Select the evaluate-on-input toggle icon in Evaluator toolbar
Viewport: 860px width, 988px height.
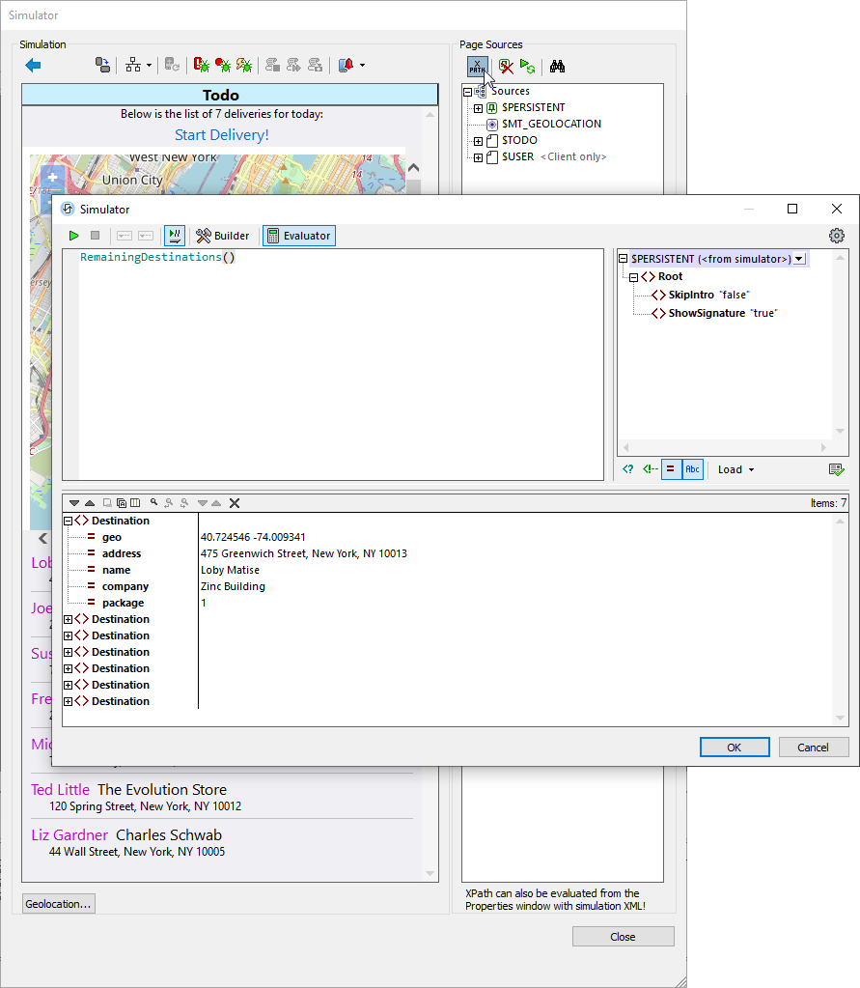[x=174, y=235]
